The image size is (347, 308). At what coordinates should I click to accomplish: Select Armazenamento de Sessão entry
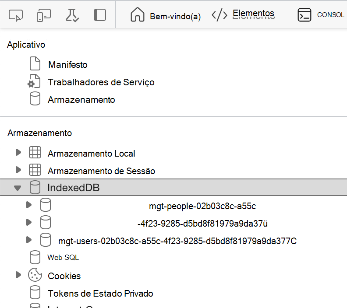click(x=101, y=171)
